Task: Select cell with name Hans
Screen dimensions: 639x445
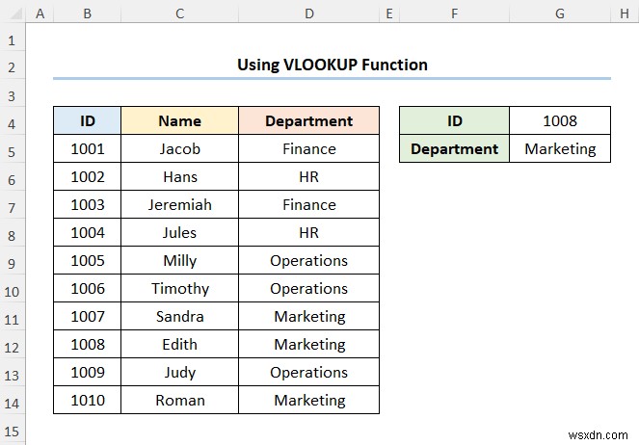Action: click(x=179, y=176)
